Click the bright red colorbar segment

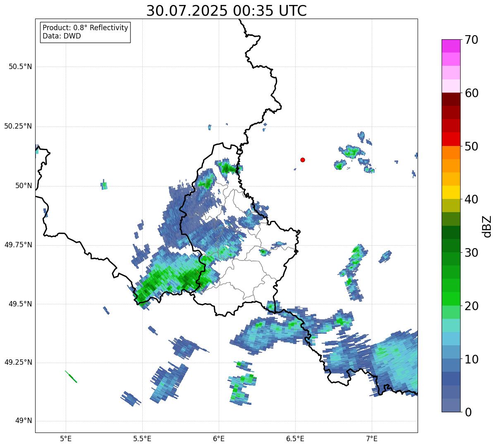451,139
